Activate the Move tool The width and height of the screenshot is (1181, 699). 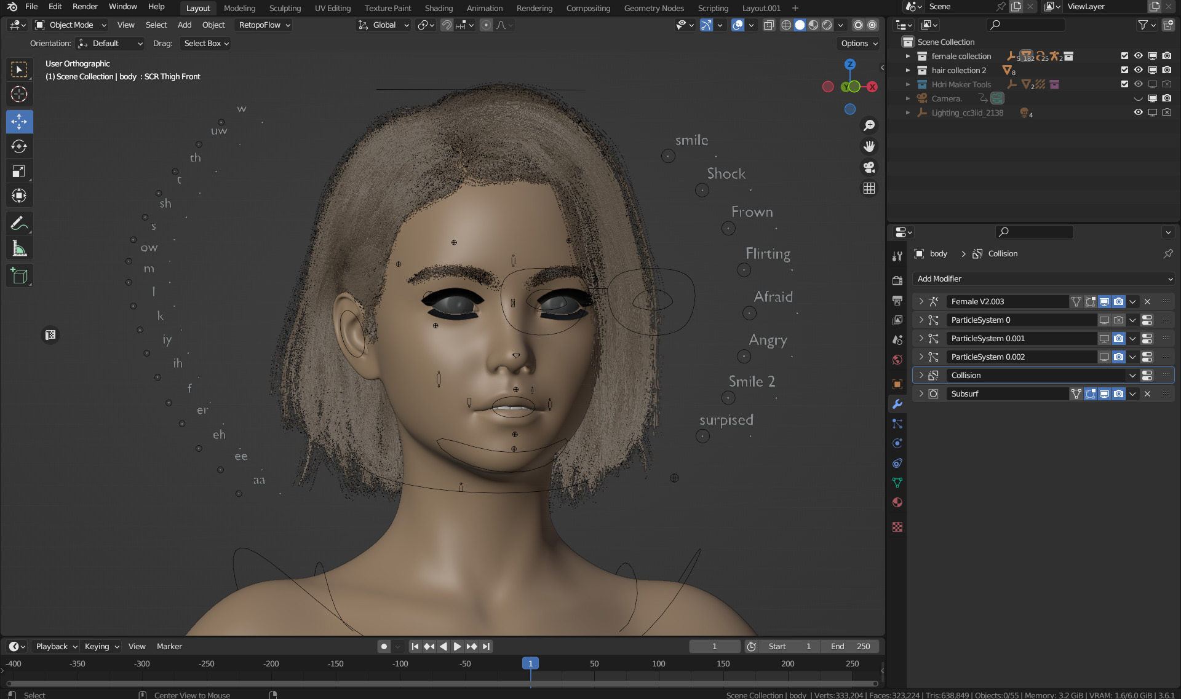point(19,122)
